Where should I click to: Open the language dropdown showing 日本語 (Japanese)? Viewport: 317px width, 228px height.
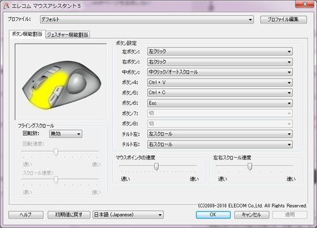click(x=128, y=215)
